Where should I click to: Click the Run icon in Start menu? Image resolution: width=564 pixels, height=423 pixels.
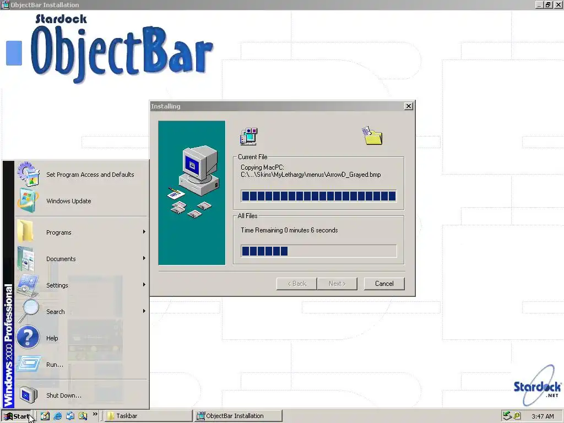click(x=29, y=364)
